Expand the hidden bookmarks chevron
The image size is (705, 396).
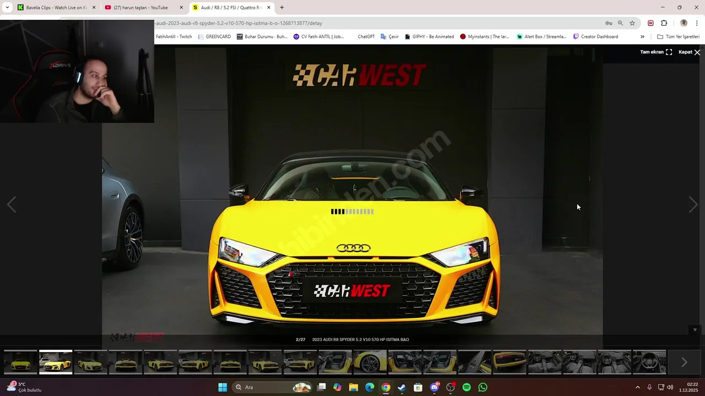pyautogui.click(x=642, y=37)
